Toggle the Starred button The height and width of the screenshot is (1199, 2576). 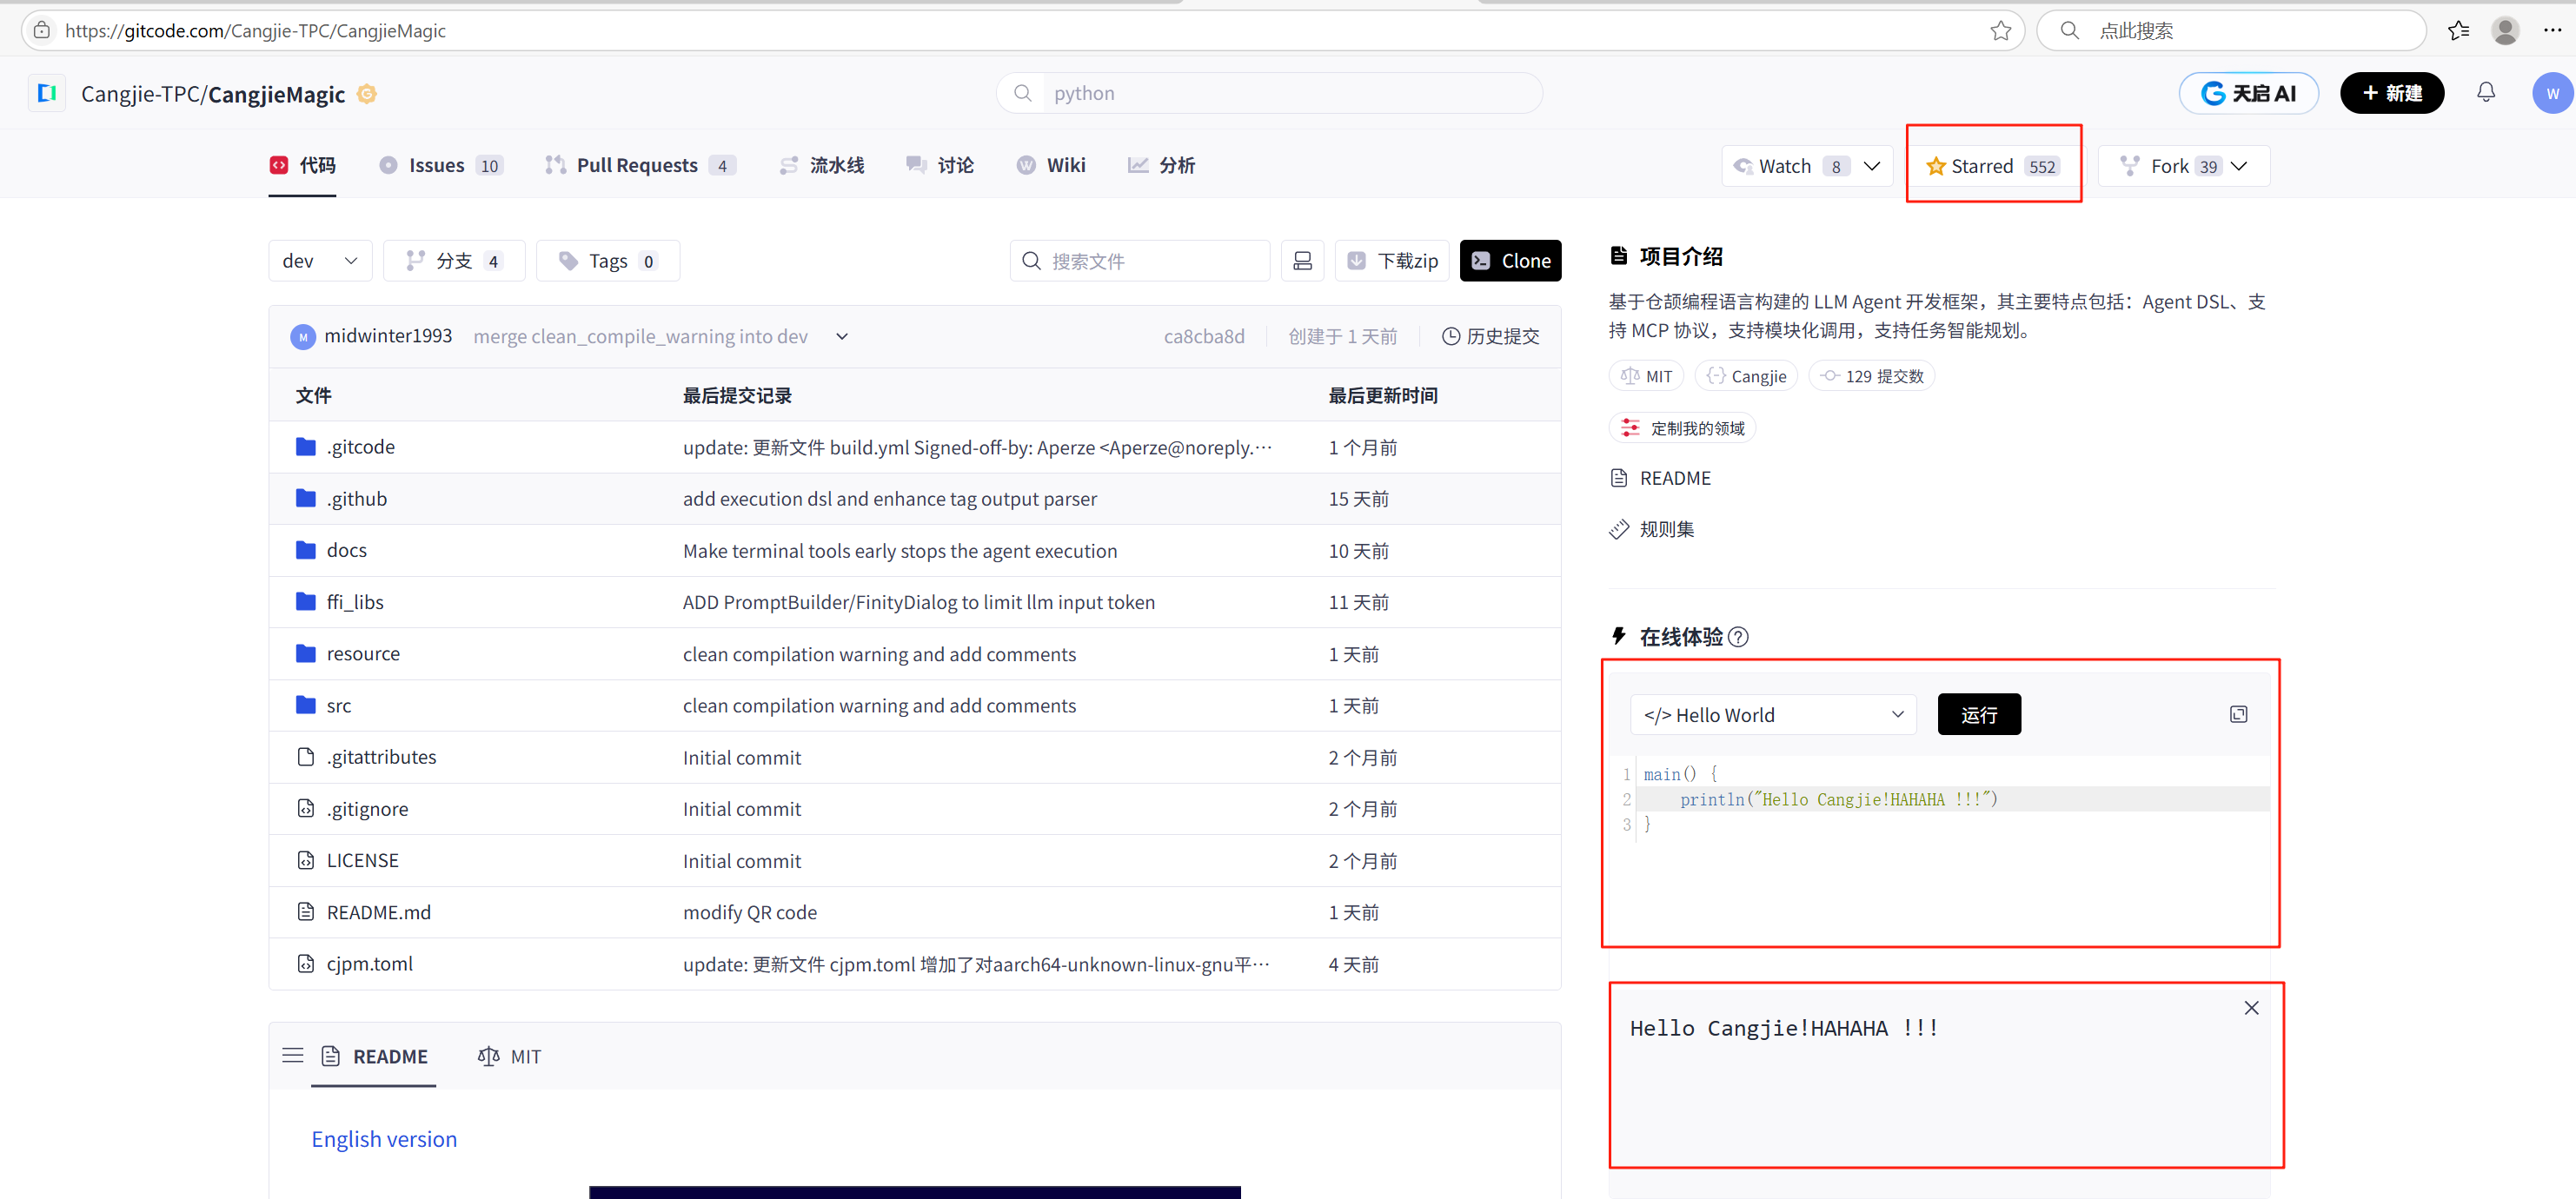tap(1992, 166)
